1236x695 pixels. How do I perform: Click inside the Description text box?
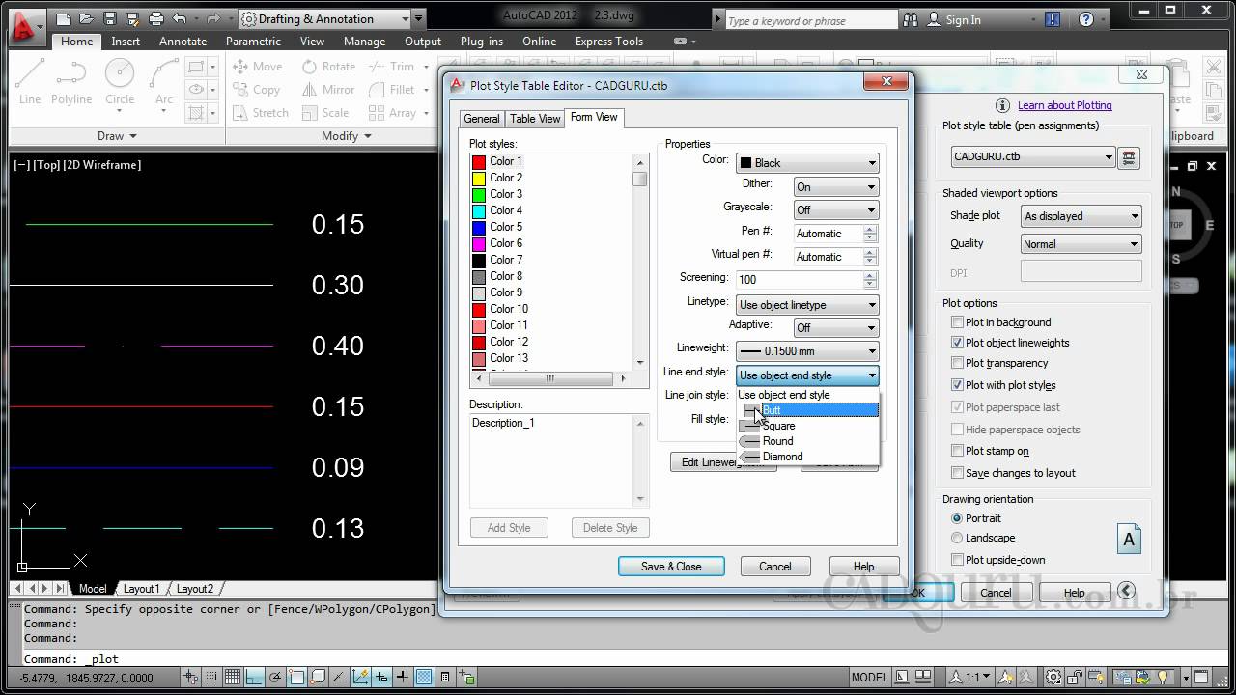(x=551, y=460)
